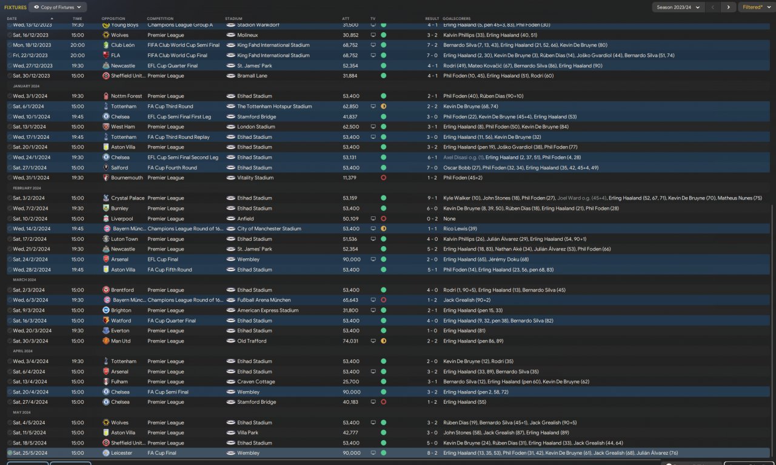Viewport: 776px width, 465px height.
Task: Open the Copy of Fixtures view dropdown
Action: click(x=58, y=7)
